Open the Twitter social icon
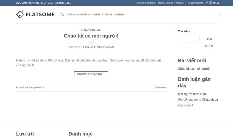Viewport: 233px width, 140px height. 214,3
